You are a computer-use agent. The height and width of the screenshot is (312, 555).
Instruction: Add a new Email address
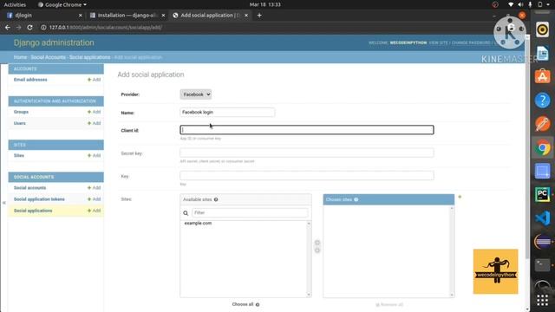pos(95,80)
